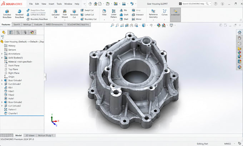Click the Boundary Cut tool
This screenshot has width=243, height=146.
[89, 19]
